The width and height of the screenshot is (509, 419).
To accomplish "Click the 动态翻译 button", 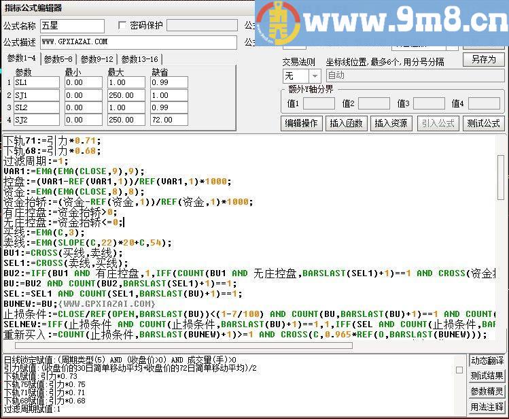I will [487, 361].
